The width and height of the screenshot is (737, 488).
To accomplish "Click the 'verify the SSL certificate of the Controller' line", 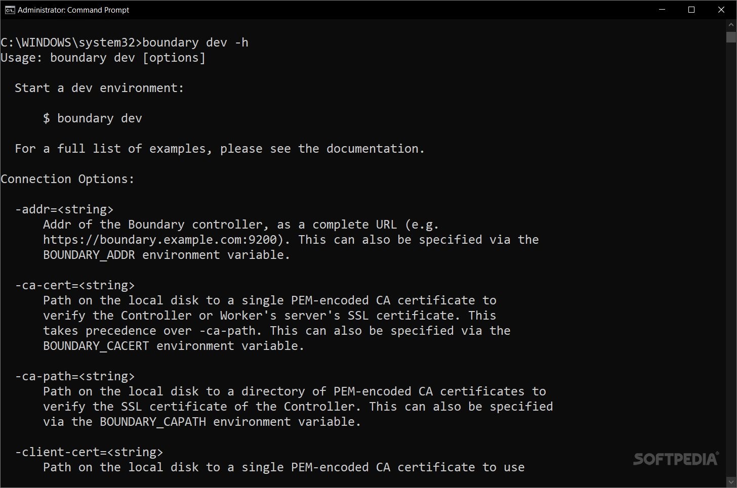I will tap(298, 407).
